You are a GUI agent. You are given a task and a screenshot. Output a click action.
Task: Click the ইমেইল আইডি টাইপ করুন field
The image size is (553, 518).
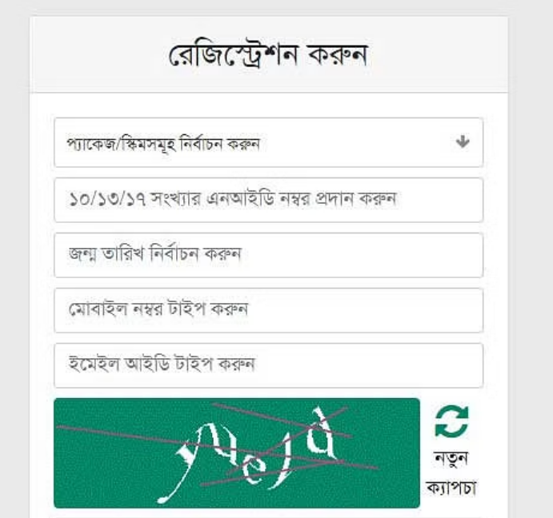269,365
